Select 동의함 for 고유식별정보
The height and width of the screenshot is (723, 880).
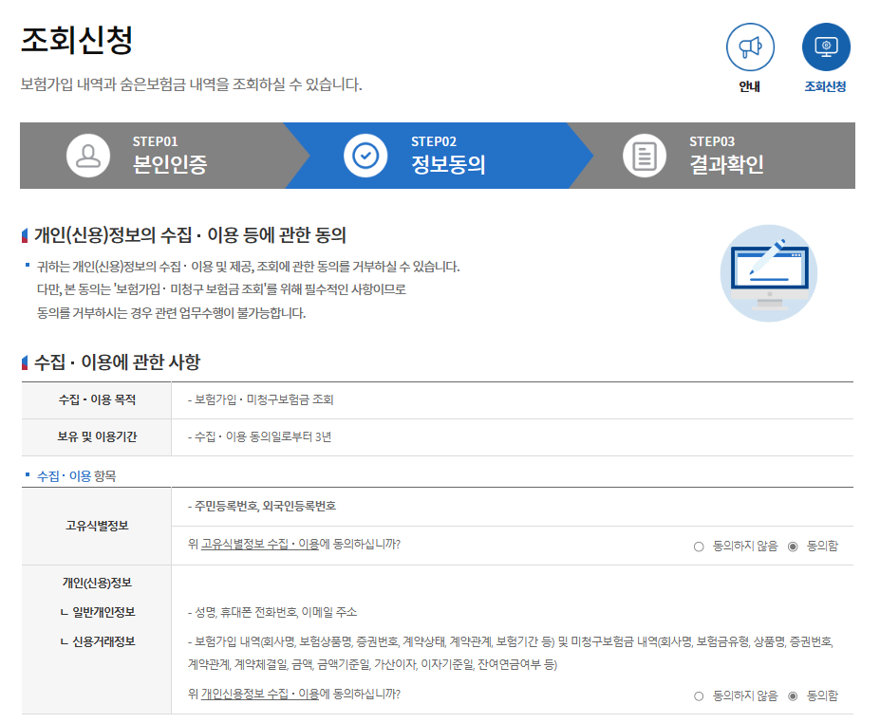793,547
